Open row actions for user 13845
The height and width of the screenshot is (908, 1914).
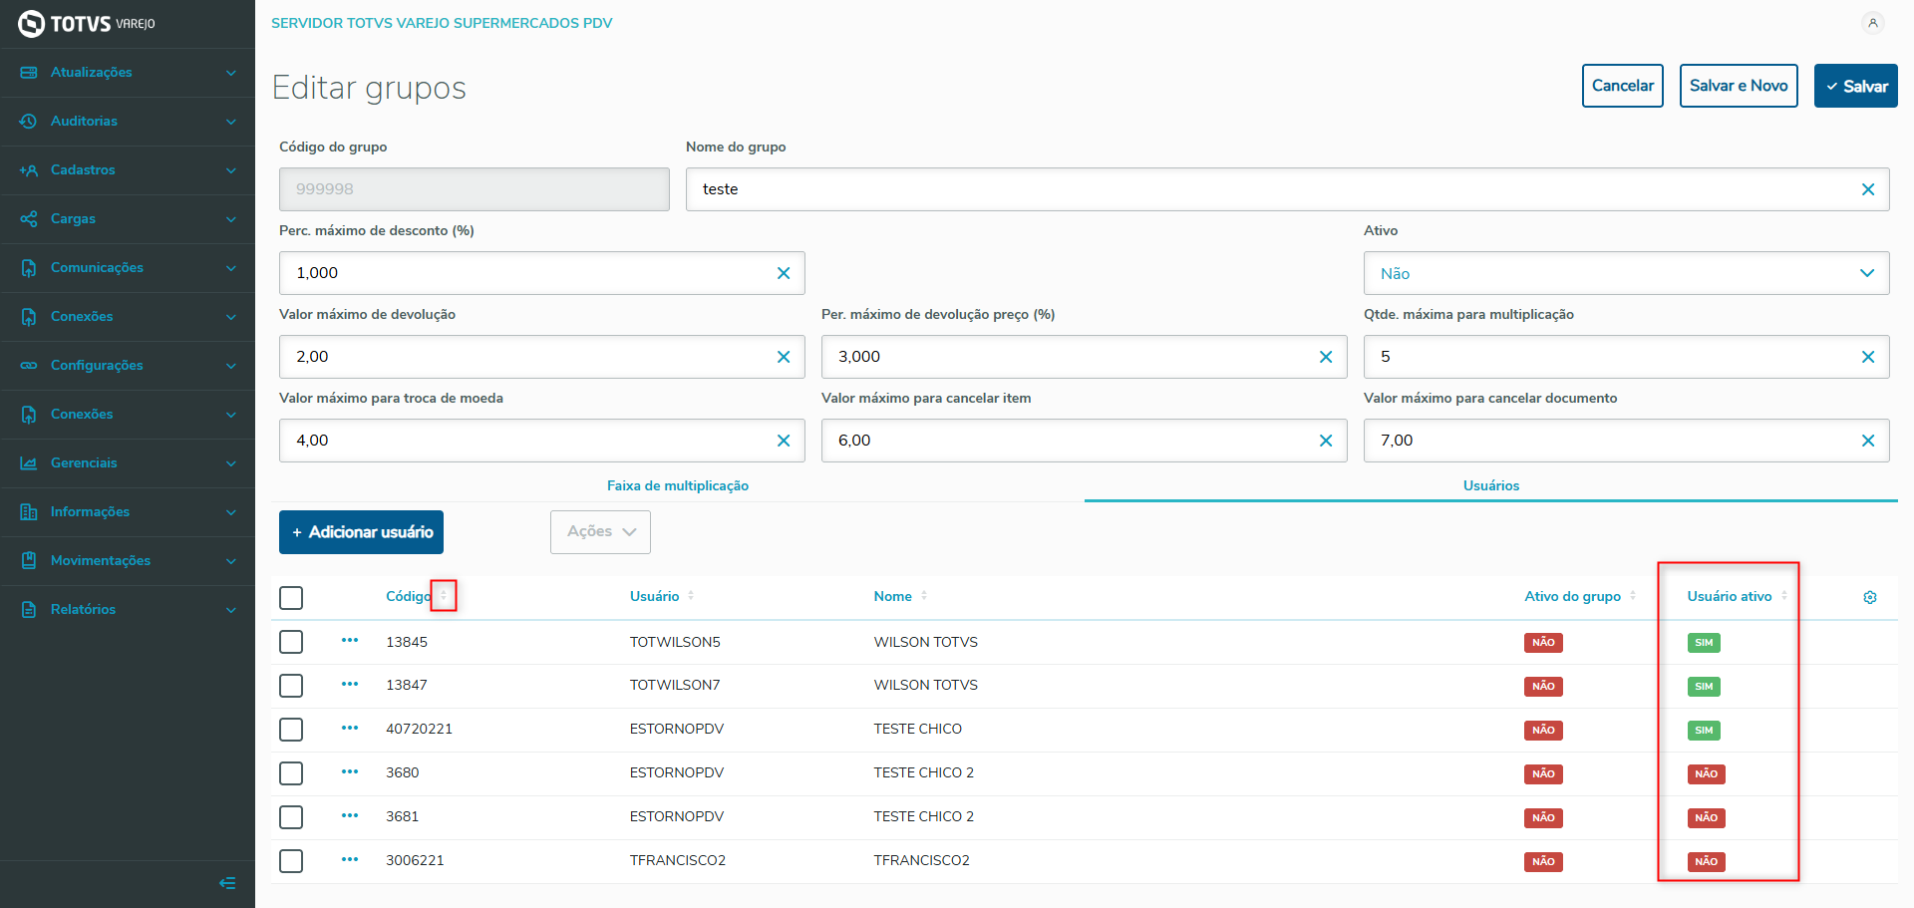coord(350,641)
